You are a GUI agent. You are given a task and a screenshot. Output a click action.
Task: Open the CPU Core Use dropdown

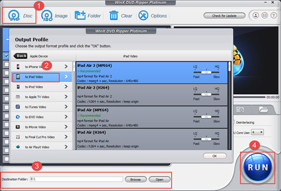(x=257, y=133)
